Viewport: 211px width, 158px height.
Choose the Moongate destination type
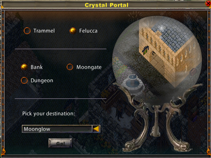pyautogui.click(x=70, y=67)
